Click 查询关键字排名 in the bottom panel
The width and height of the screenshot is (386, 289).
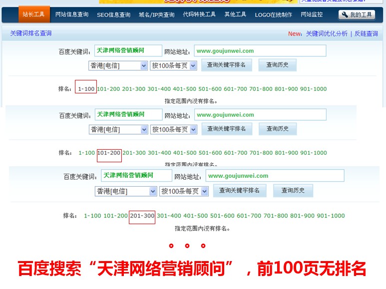coord(239,191)
